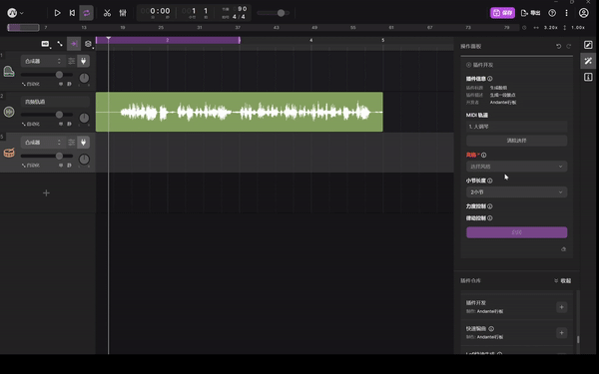Redo in the operation panel

pyautogui.click(x=569, y=46)
